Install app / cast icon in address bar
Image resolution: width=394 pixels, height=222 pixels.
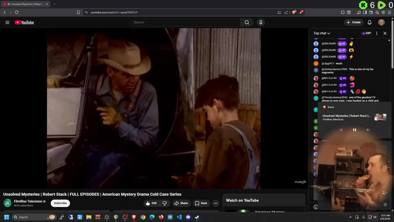(x=279, y=12)
